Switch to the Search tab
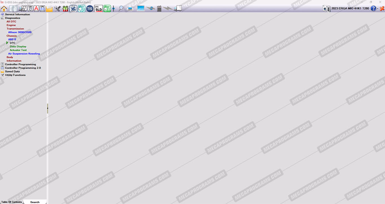Image resolution: width=385 pixels, height=204 pixels. pos(35,202)
